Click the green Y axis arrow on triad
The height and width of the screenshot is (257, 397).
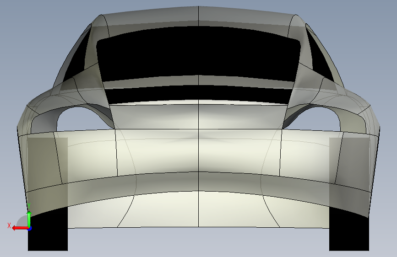click(29, 219)
